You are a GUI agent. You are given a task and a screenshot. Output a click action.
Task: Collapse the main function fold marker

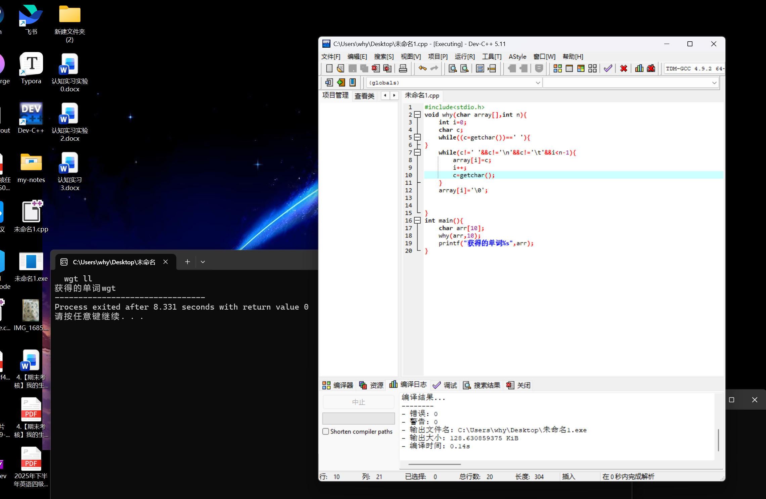click(417, 221)
